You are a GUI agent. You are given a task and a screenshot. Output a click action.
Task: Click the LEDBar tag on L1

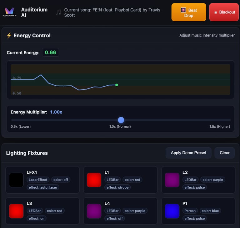point(112,180)
